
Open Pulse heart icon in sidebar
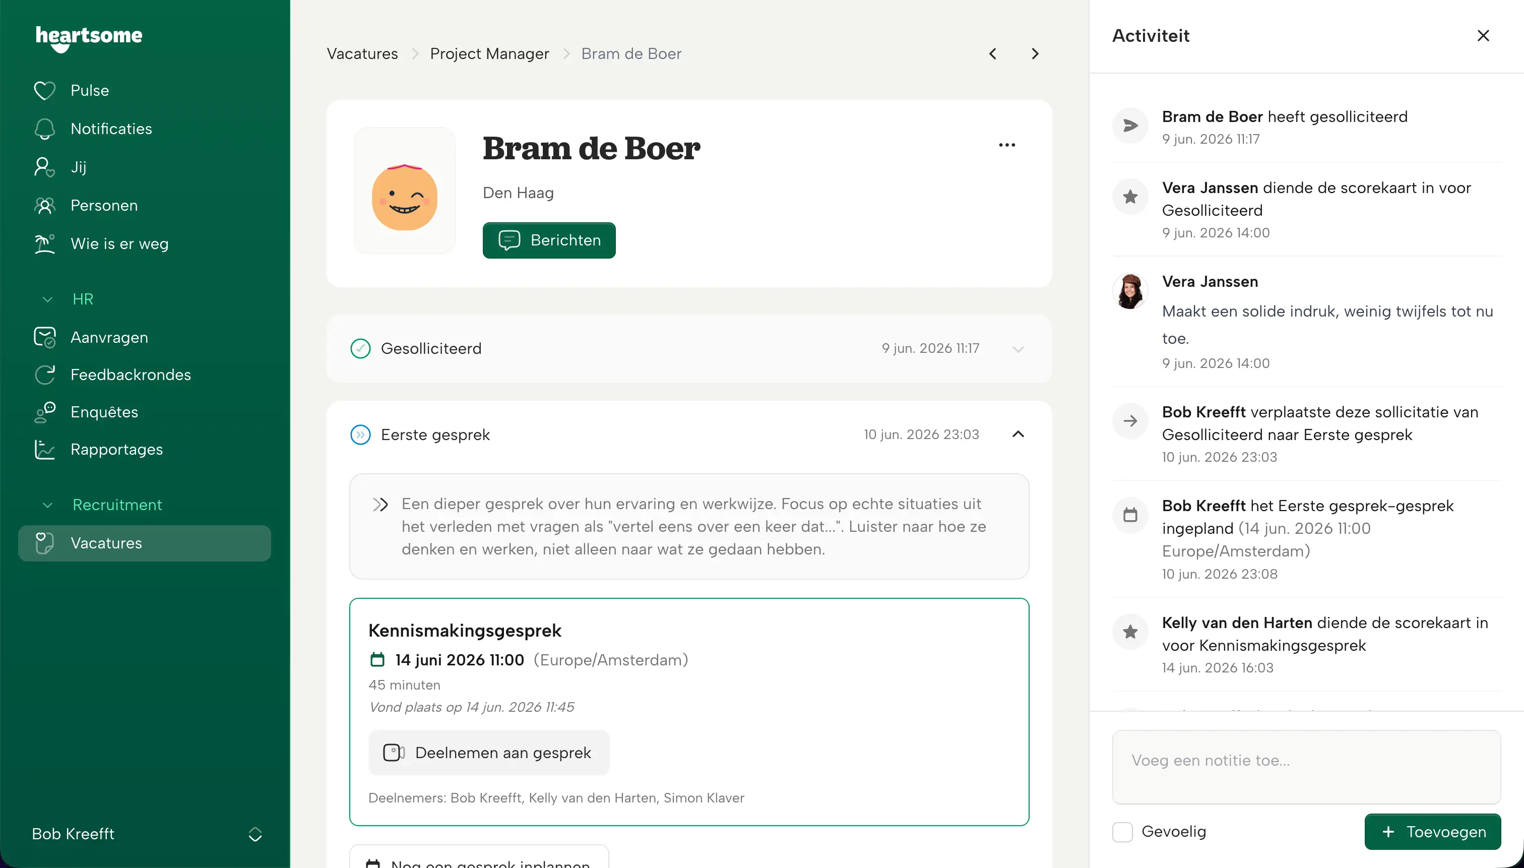pos(45,91)
